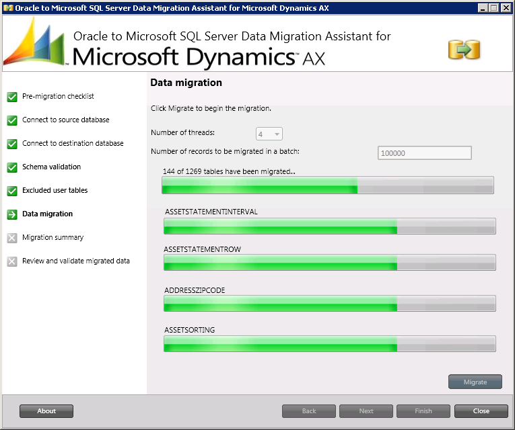Click the gray X icon beside Migration summary
Viewport: 515px width, 430px height.
(x=12, y=238)
